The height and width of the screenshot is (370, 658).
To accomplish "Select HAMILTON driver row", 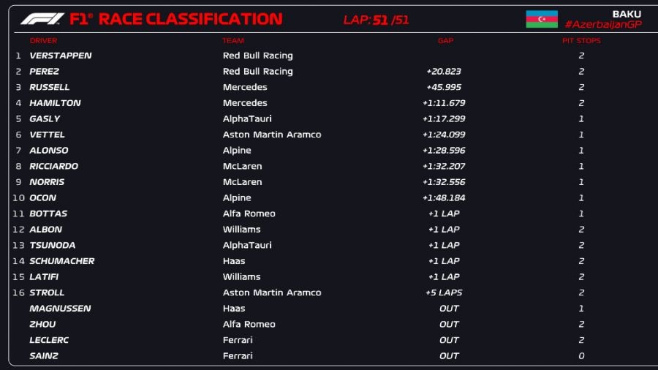I will click(x=55, y=103).
